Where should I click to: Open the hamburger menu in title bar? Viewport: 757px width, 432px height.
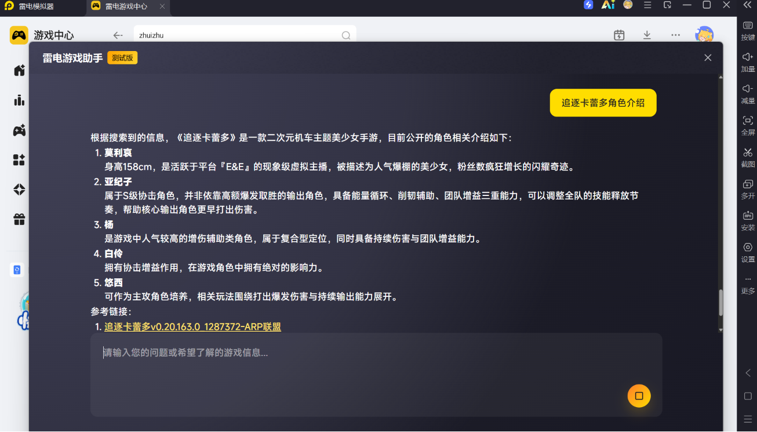[648, 5]
